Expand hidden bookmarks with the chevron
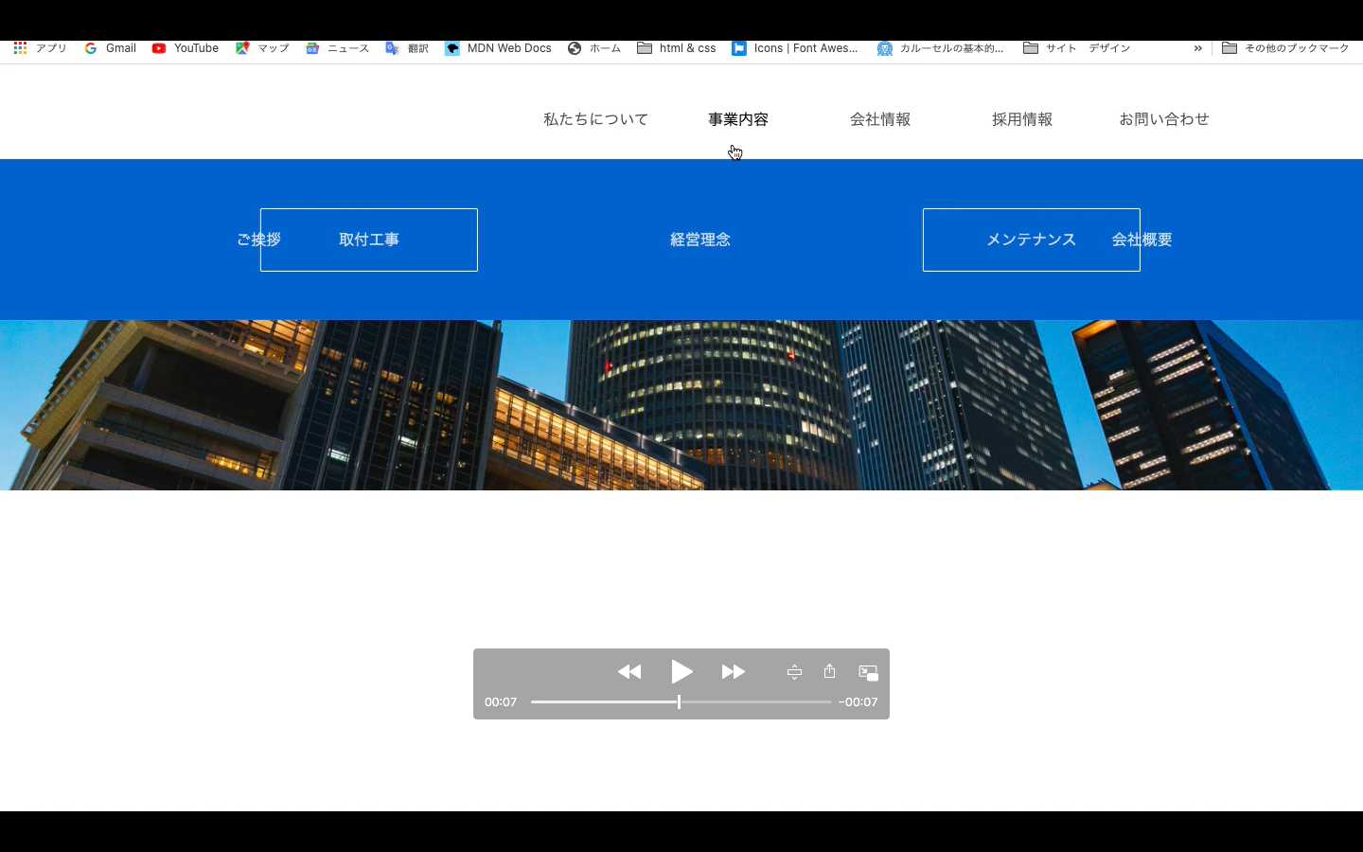The image size is (1363, 852). pos(1198,48)
